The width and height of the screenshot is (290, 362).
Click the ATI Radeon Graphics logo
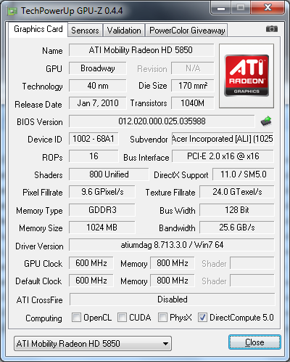(x=246, y=76)
